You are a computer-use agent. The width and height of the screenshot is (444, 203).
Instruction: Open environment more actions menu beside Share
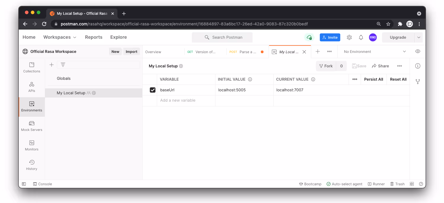click(x=400, y=66)
